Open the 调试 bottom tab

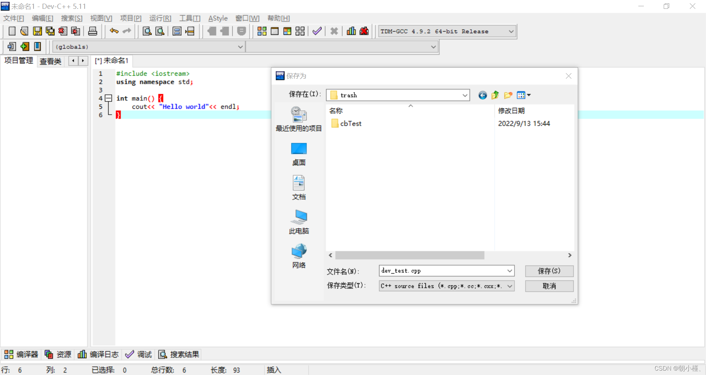(139, 354)
